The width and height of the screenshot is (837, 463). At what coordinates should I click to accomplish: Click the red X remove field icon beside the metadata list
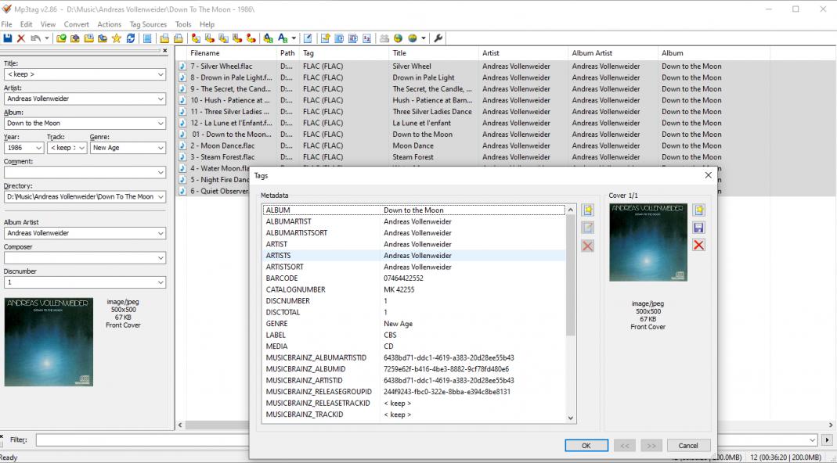[x=588, y=246]
